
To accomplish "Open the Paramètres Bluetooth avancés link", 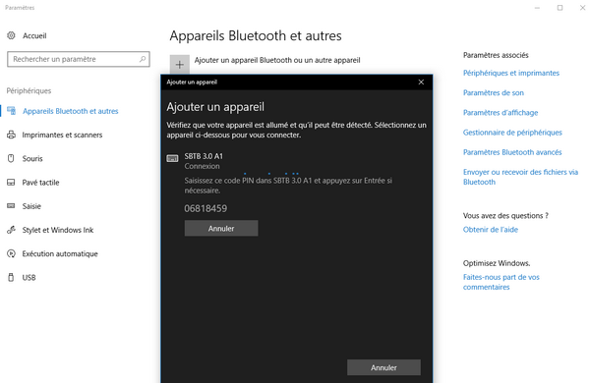I will [x=512, y=152].
